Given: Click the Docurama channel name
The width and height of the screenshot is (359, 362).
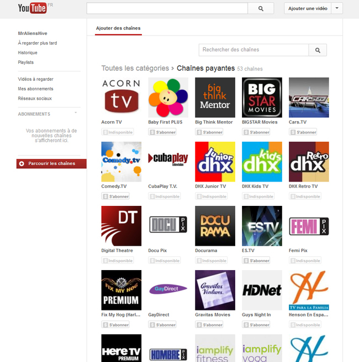Looking at the screenshot, I should pos(206,251).
